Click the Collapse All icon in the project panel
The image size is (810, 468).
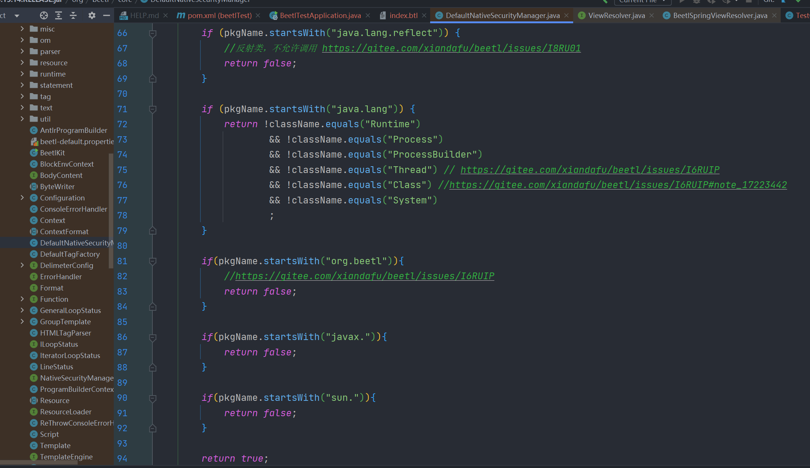(x=73, y=15)
